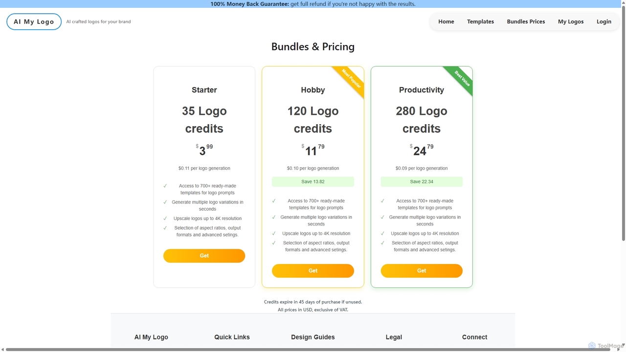Click the Hobby 'Save 13.82' badge

pos(313,182)
